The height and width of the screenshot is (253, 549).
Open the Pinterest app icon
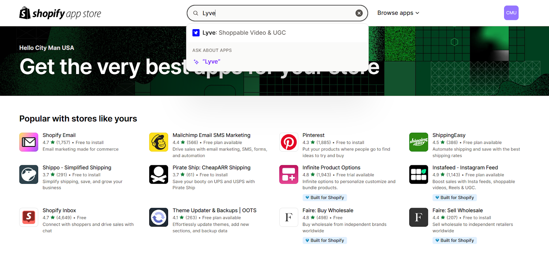point(289,142)
